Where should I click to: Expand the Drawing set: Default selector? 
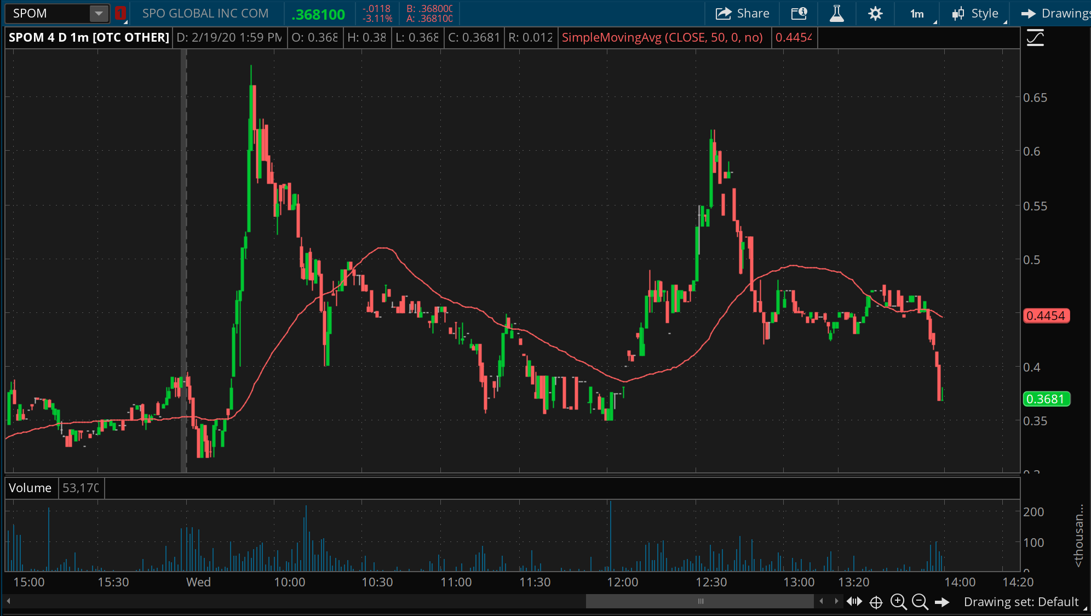click(x=1022, y=602)
